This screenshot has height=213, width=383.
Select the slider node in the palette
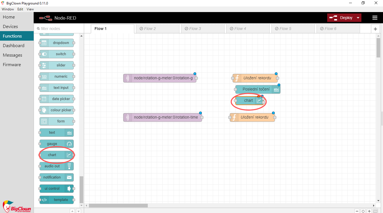[57, 65]
